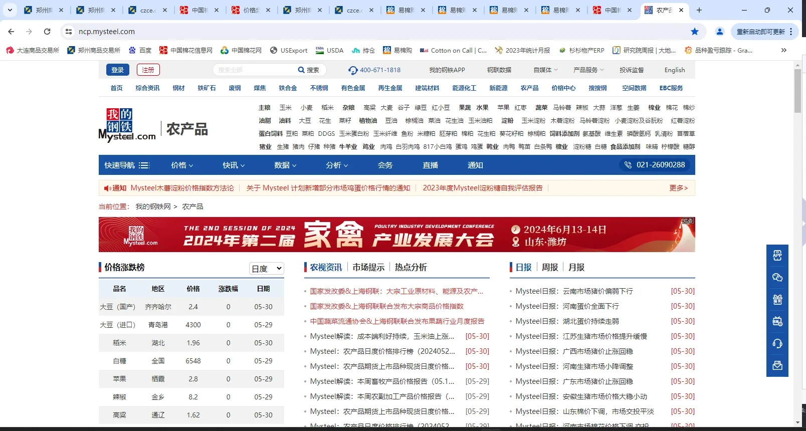Click the 快速导航 list icon
The height and width of the screenshot is (431, 806).
[144, 165]
